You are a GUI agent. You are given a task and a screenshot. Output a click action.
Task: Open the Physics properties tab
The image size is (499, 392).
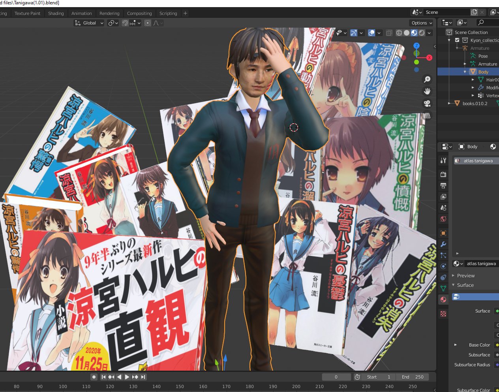pyautogui.click(x=443, y=266)
